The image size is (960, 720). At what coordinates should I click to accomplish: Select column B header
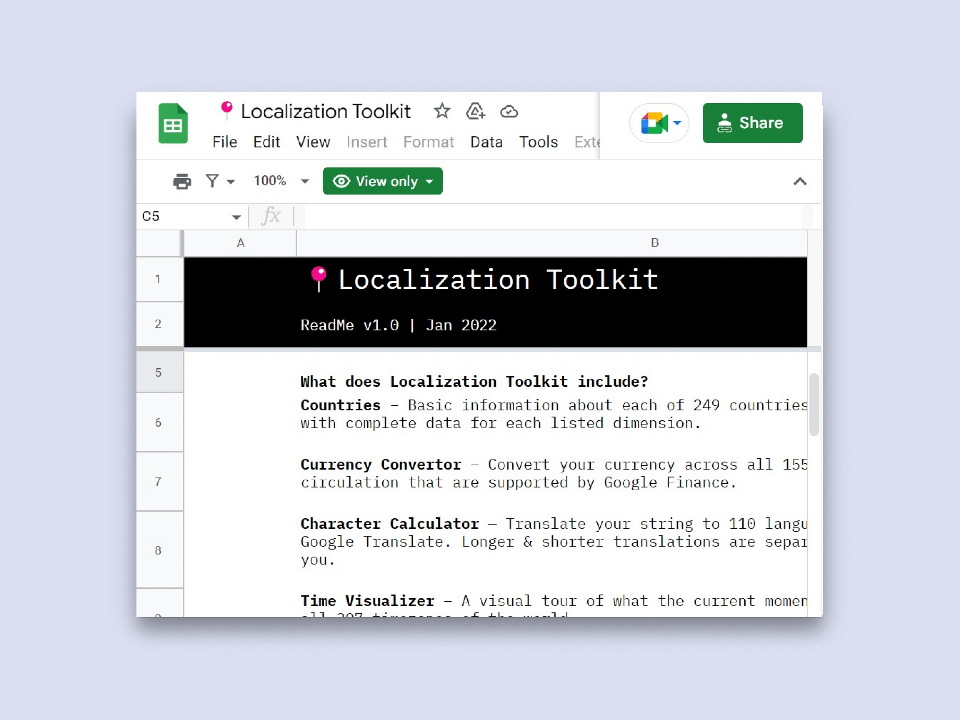pyautogui.click(x=655, y=243)
